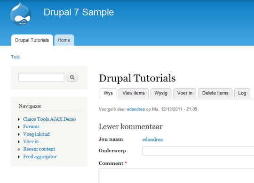Viewport: 254px width, 183px height.
Task: Click the Onderwerp field label
Action: coord(112,151)
